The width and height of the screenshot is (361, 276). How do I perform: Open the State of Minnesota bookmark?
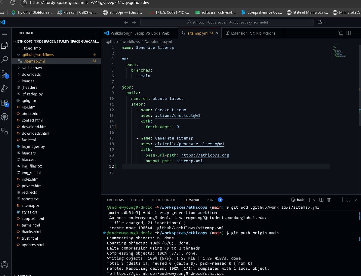pos(307,13)
